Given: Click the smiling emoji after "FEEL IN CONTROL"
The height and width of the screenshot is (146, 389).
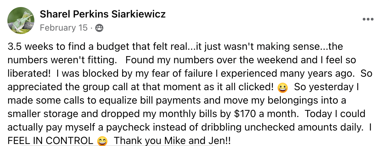Looking at the screenshot, I should (x=102, y=142).
